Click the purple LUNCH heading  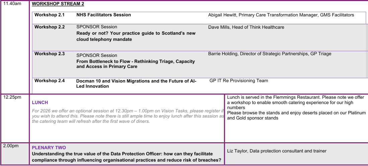(x=40, y=102)
